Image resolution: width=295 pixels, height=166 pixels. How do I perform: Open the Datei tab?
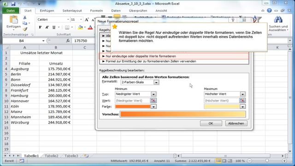(11, 11)
